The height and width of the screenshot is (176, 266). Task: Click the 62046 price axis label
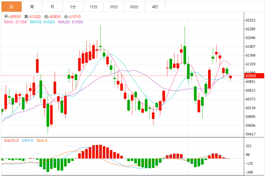pyautogui.click(x=250, y=38)
